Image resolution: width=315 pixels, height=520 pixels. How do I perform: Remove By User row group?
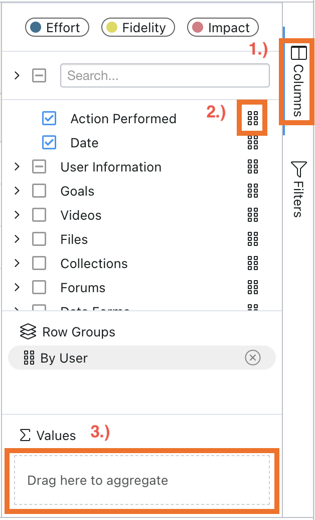pyautogui.click(x=253, y=358)
